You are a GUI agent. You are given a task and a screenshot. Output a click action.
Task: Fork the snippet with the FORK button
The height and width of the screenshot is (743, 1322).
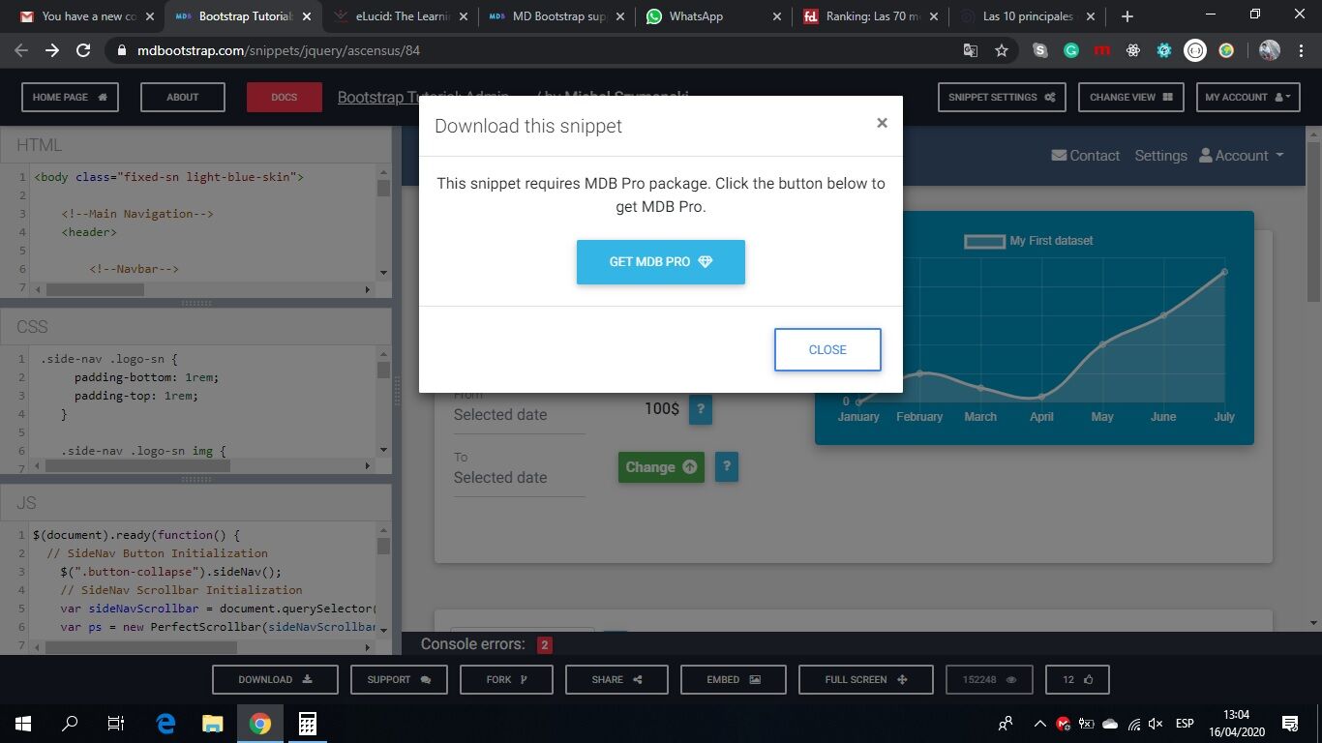pos(506,680)
